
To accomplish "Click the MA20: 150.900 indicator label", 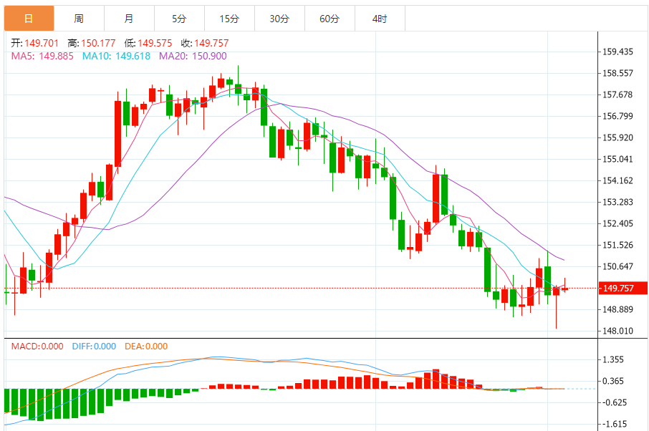I will click(x=193, y=56).
